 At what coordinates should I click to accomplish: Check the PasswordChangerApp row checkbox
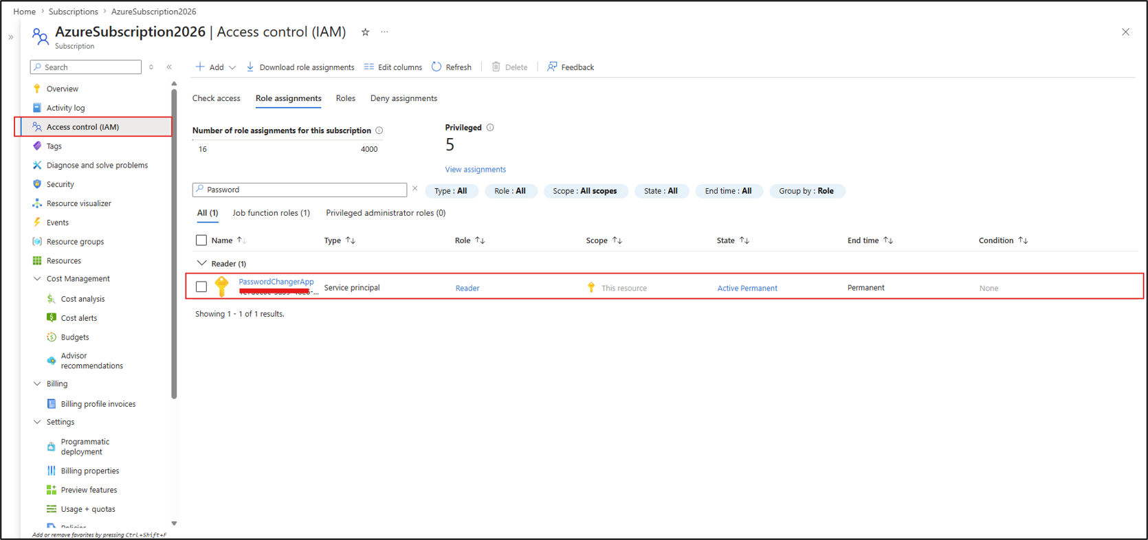201,287
